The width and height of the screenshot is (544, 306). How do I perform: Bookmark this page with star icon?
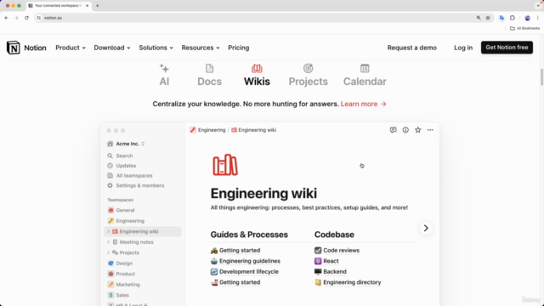pos(488,18)
